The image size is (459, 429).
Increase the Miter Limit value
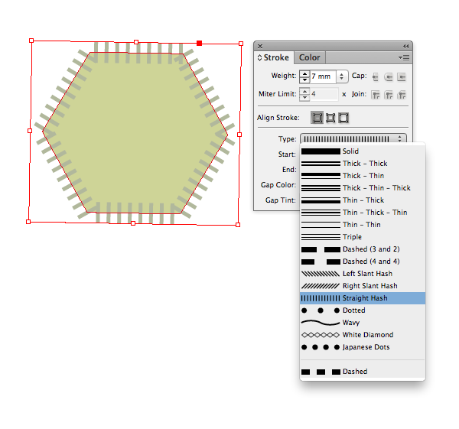click(x=304, y=92)
